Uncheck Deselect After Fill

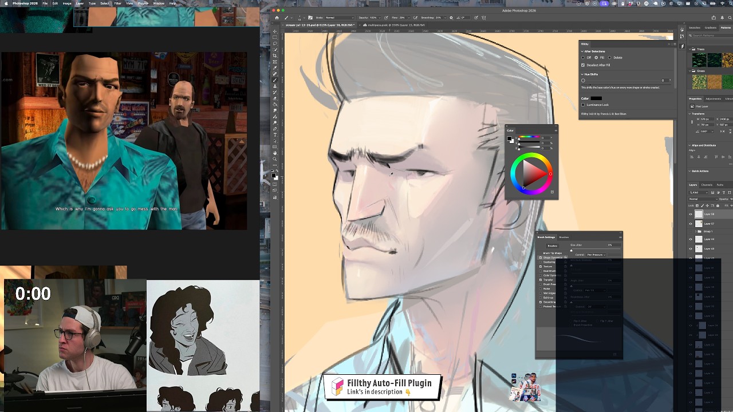pos(583,65)
